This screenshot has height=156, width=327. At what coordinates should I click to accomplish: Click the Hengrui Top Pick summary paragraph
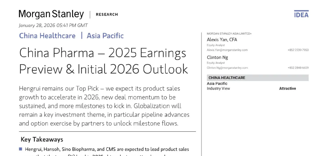coord(104,106)
